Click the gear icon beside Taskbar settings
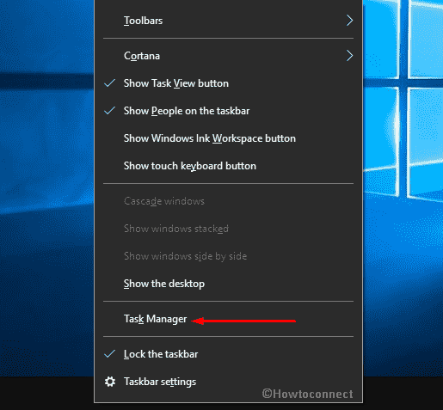This screenshot has width=443, height=410. tap(110, 382)
